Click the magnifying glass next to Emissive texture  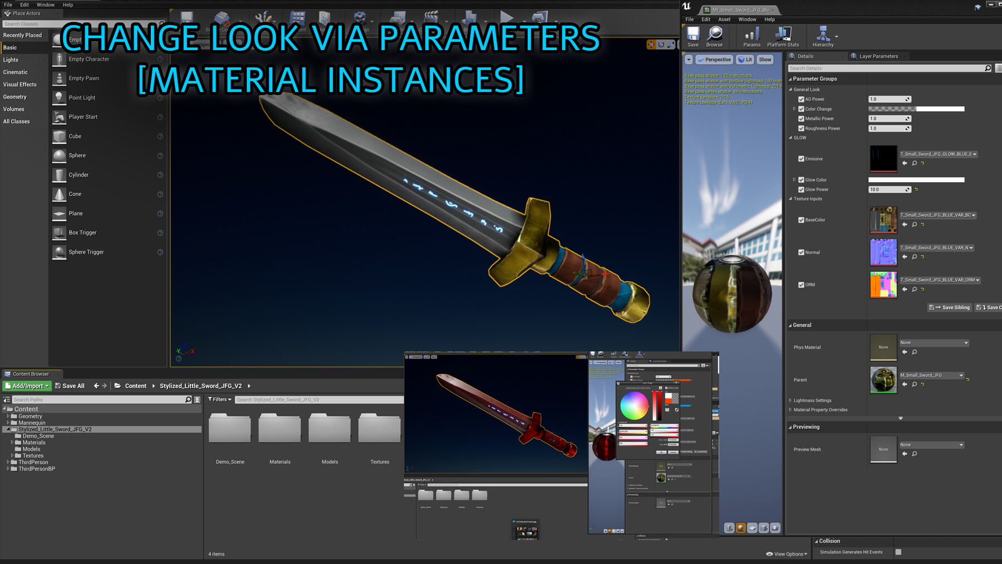915,163
